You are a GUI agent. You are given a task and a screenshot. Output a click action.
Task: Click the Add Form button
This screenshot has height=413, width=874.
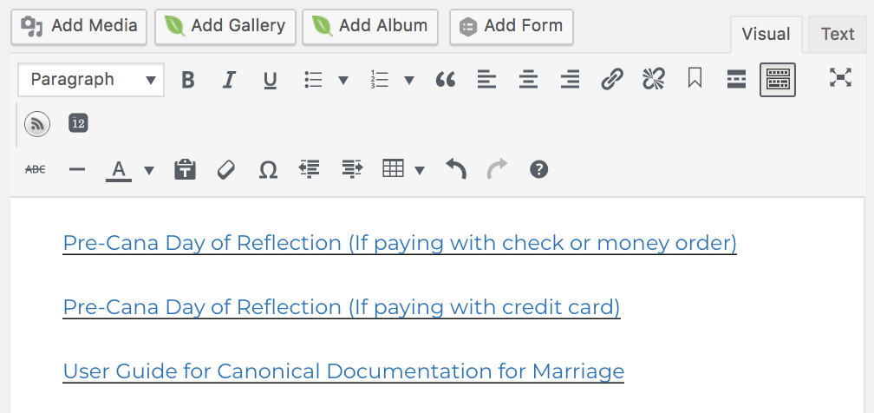click(x=512, y=26)
